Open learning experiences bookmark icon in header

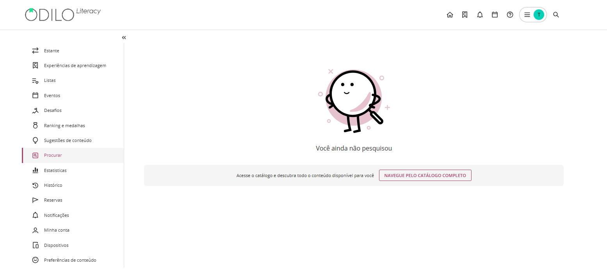pos(465,15)
